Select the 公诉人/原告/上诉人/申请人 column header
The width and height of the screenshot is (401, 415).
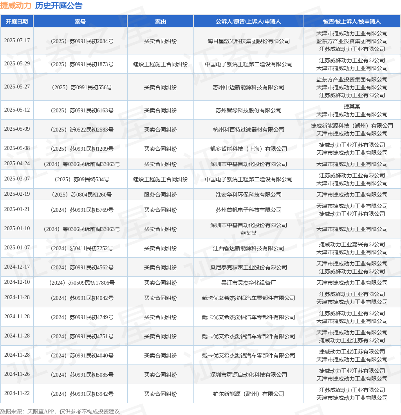click(x=248, y=22)
